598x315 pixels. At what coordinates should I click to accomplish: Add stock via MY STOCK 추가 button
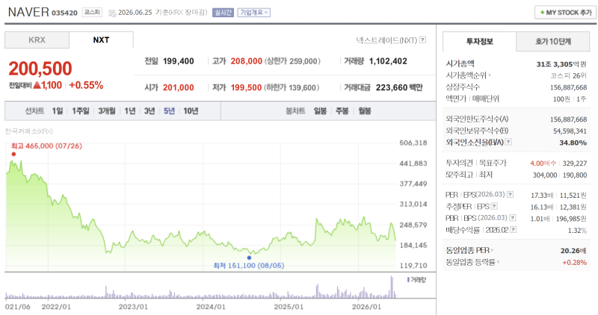click(566, 13)
